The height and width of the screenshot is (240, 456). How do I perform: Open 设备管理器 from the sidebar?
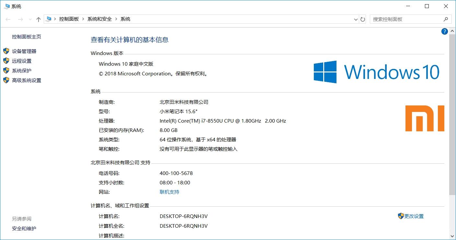24,51
